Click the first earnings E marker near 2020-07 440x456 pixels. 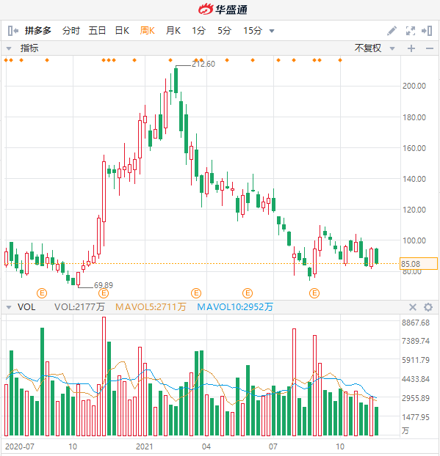pyautogui.click(x=42, y=293)
